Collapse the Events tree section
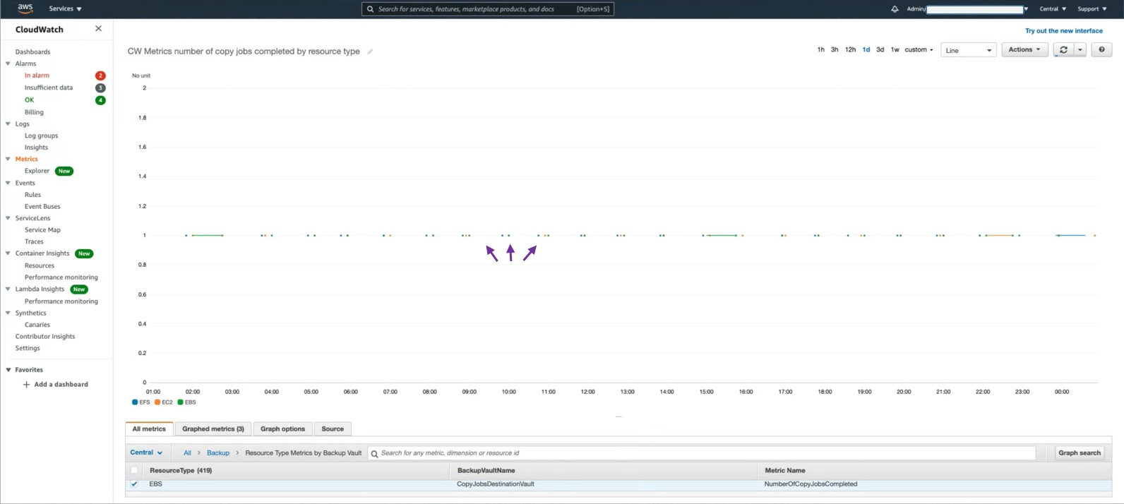The width and height of the screenshot is (1124, 504). click(x=8, y=183)
